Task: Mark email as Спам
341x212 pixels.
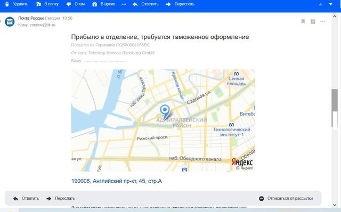Action: coord(76,4)
